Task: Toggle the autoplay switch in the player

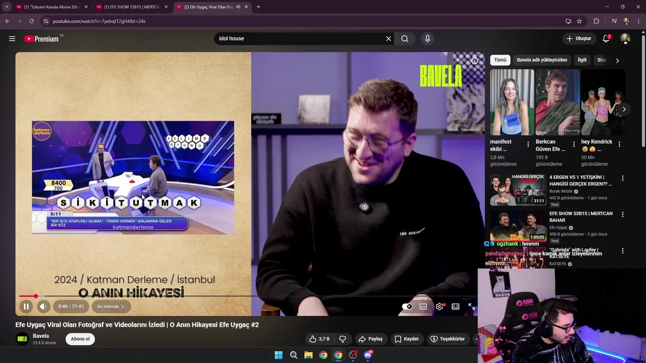Action: pos(407,307)
